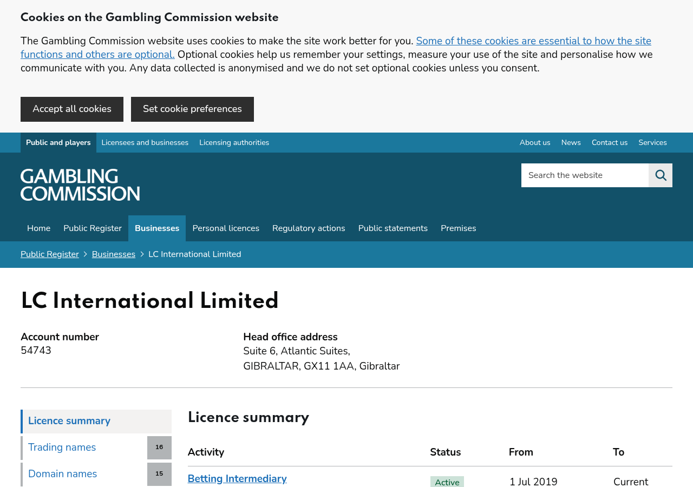Focus the Search the website field
This screenshot has height=487, width=693.
585,175
